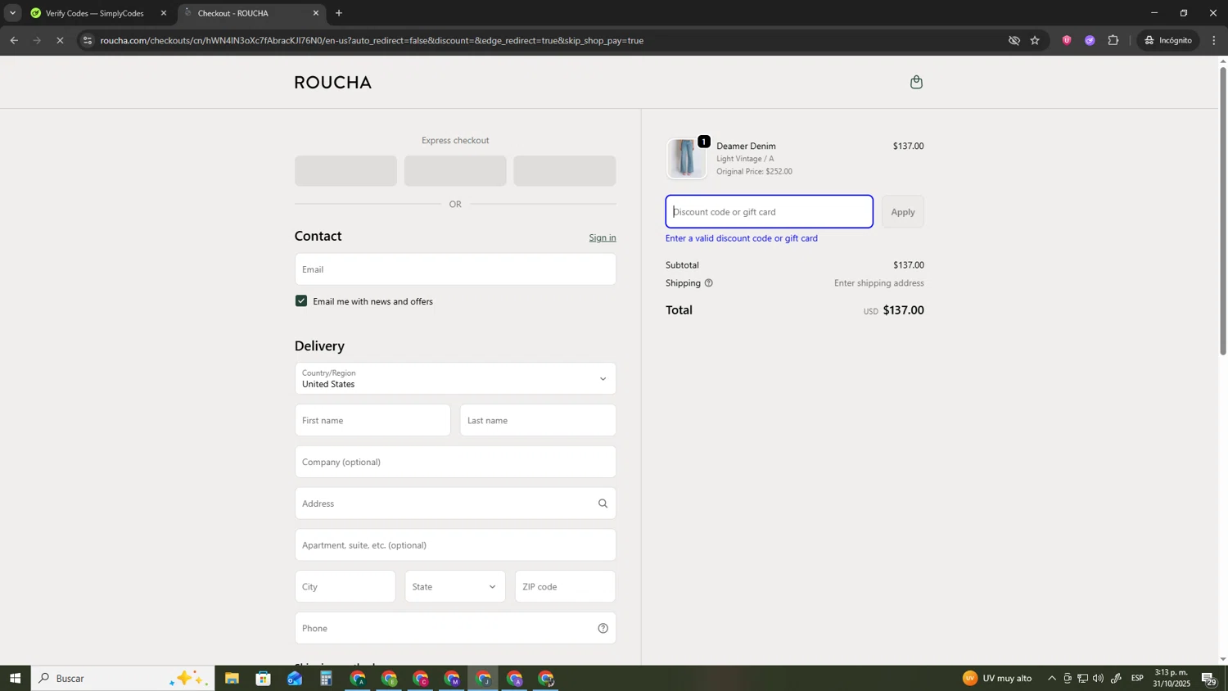Click the ROUCHA store logo
This screenshot has width=1228, height=691.
tap(332, 83)
